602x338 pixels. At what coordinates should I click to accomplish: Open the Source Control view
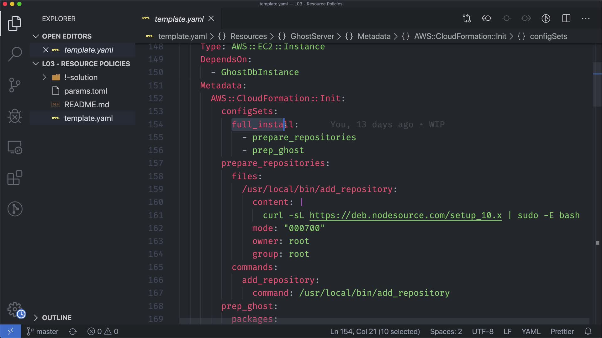[x=15, y=85]
